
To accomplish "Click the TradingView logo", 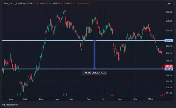I will pos(10,105).
